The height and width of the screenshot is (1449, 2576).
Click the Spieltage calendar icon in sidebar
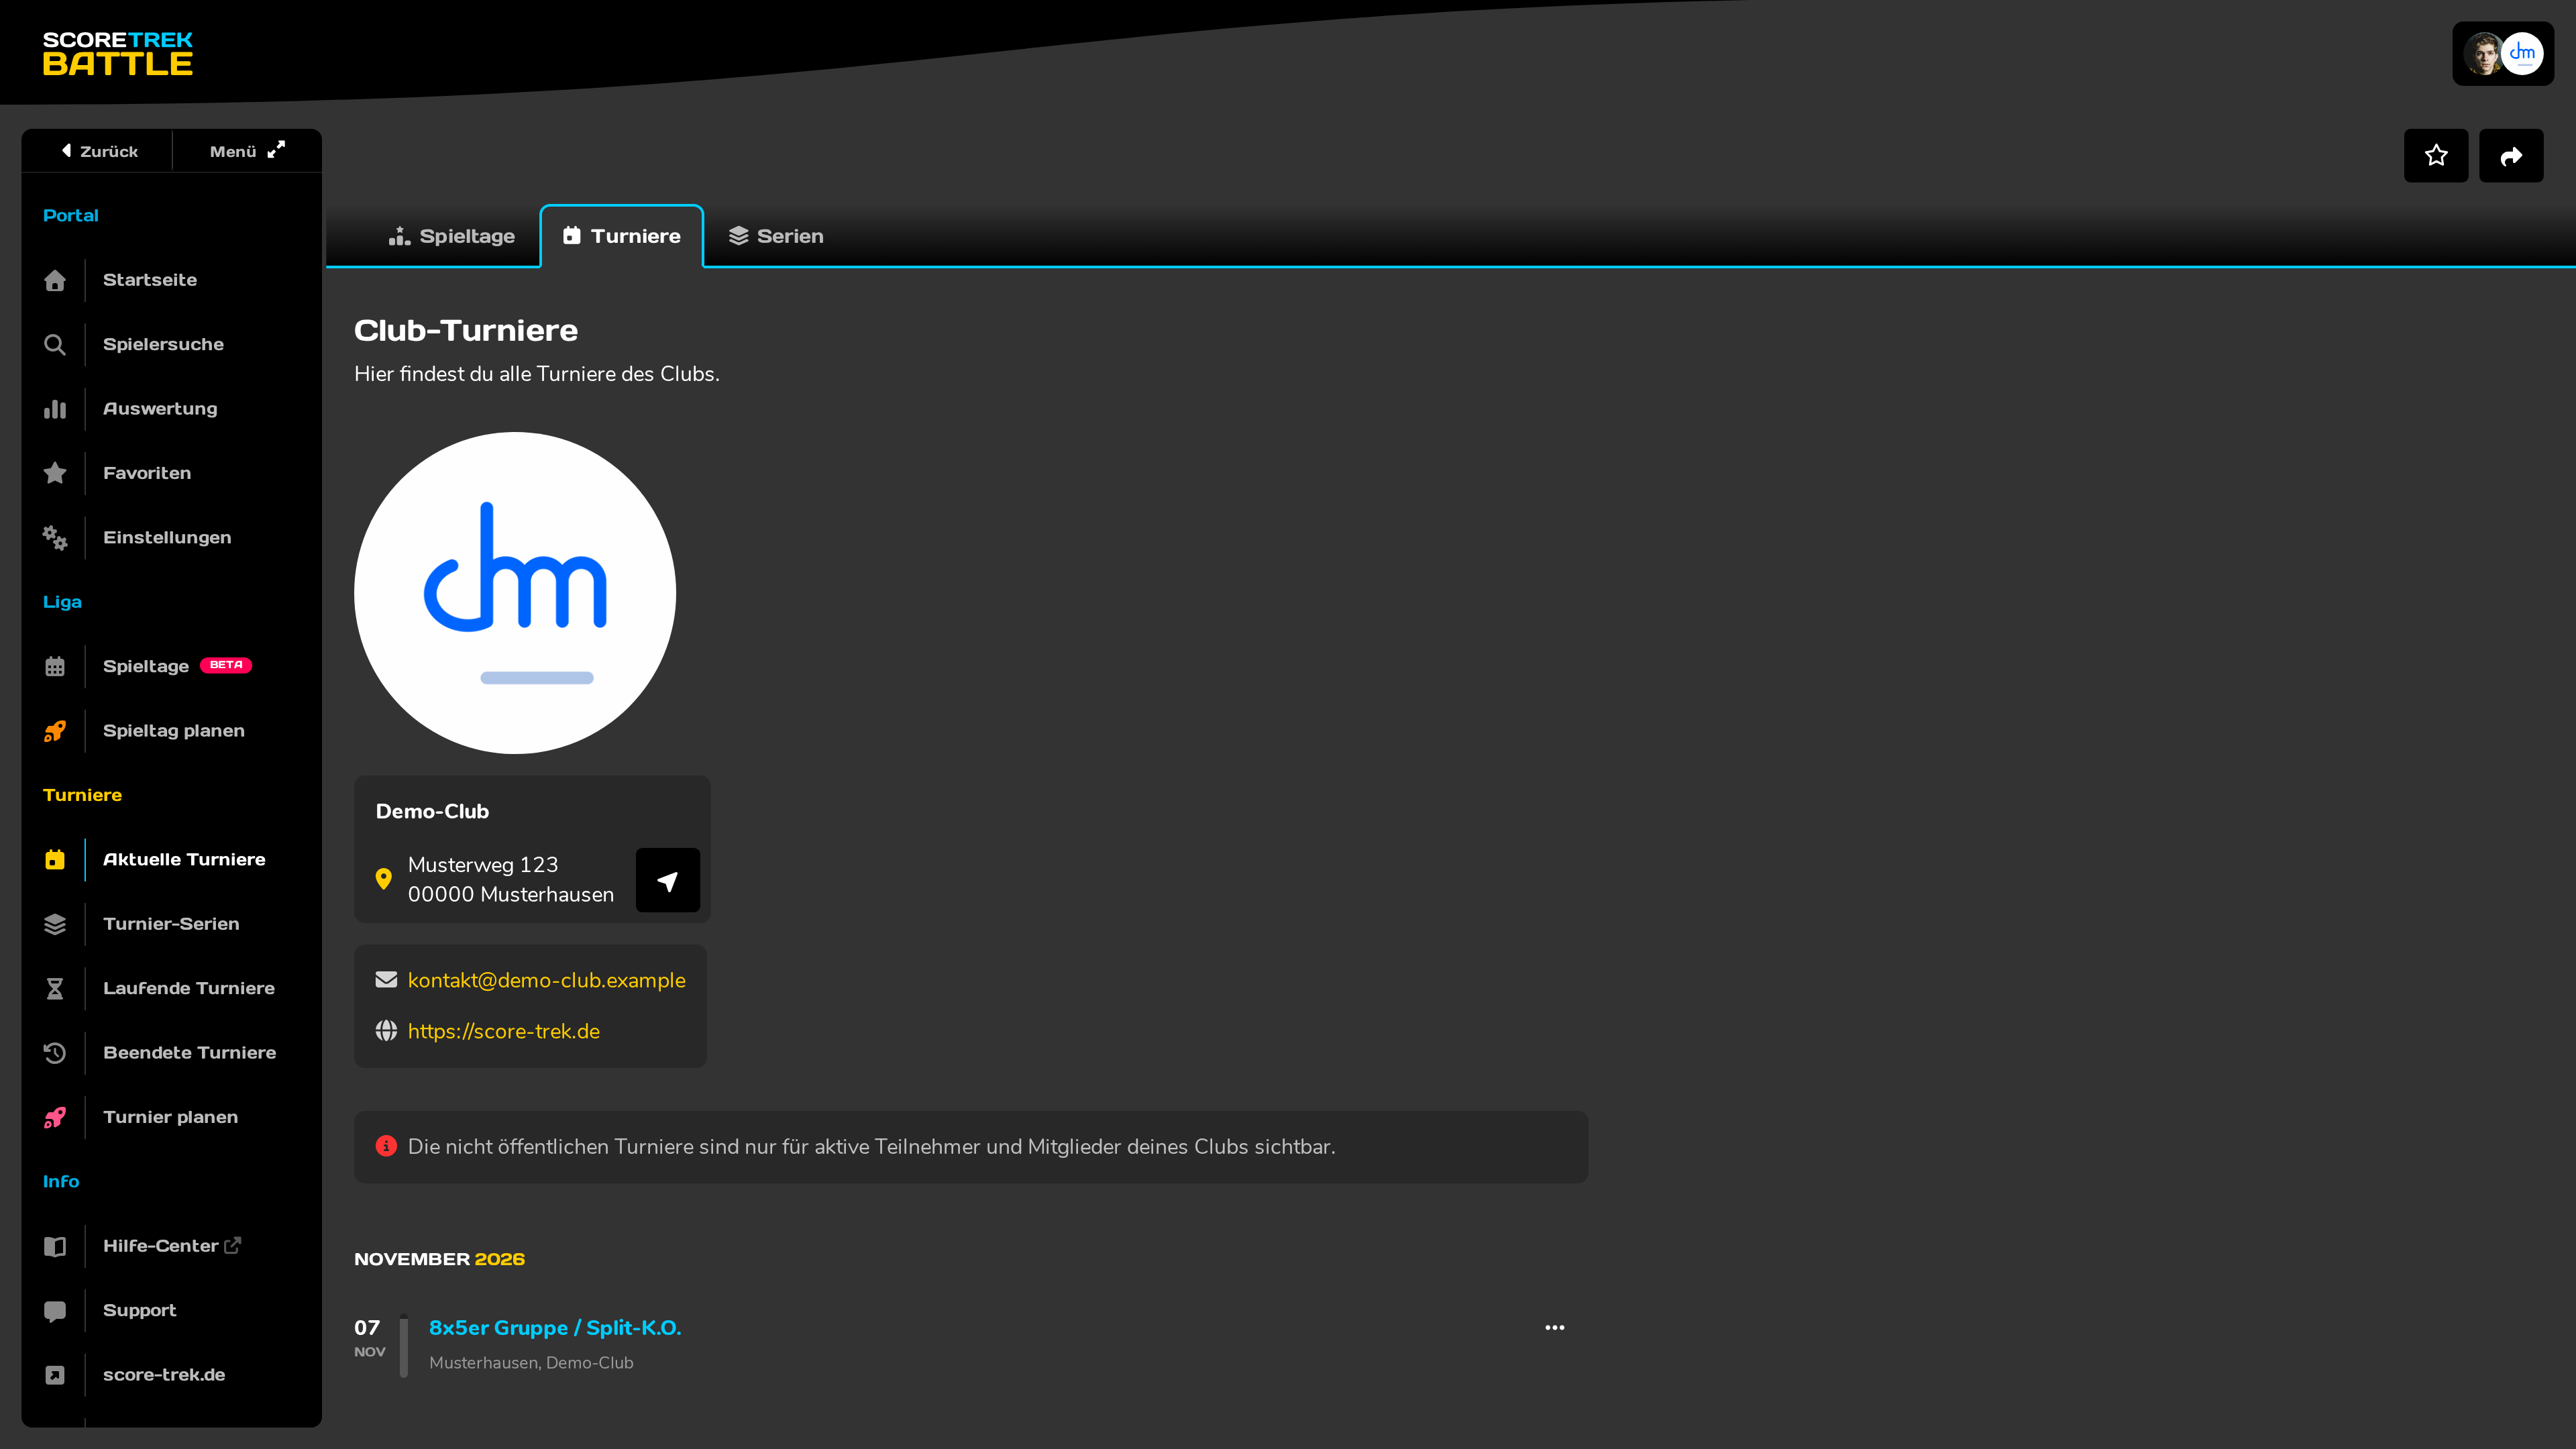click(x=55, y=667)
